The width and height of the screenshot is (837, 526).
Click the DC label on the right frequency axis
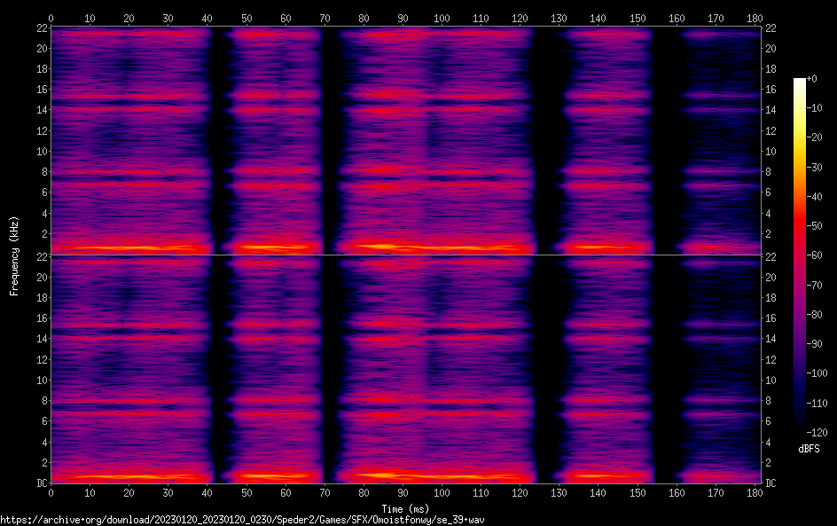click(771, 483)
